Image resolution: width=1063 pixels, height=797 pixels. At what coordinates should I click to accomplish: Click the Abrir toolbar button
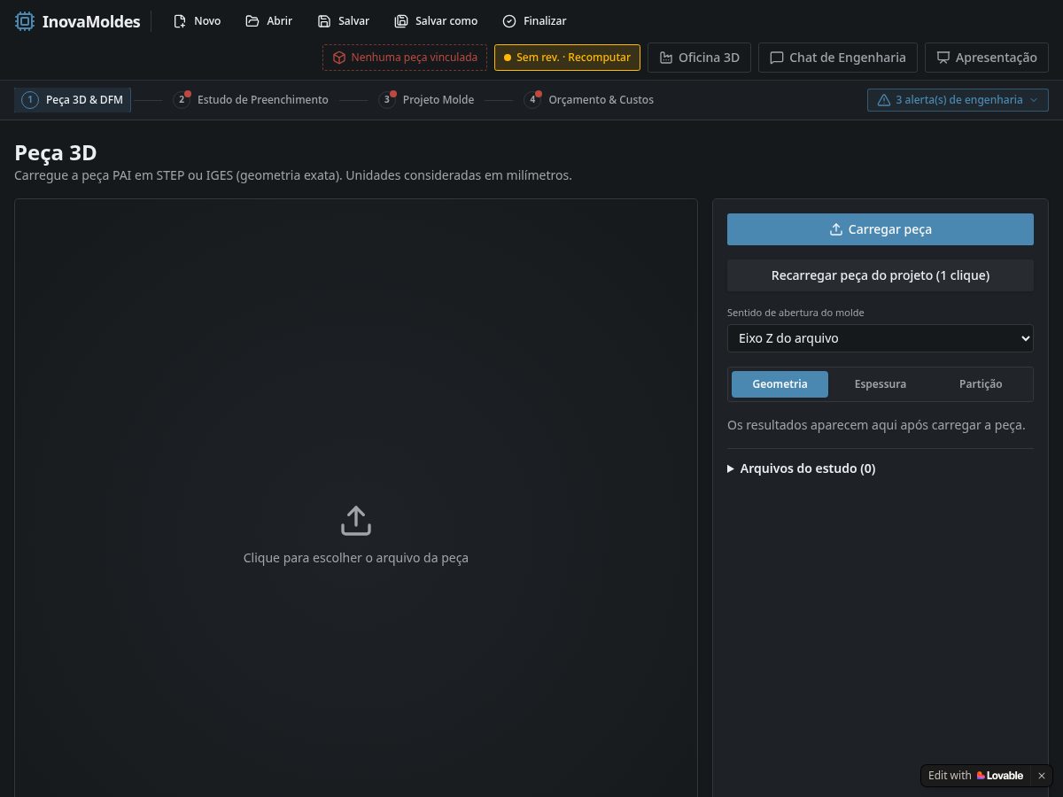coord(269,21)
